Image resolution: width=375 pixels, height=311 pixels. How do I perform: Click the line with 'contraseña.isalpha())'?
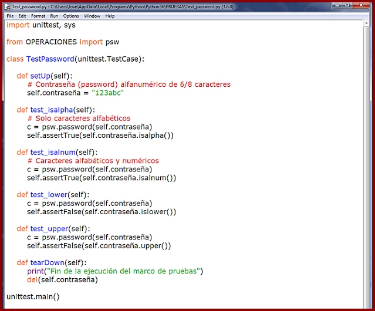(x=100, y=136)
